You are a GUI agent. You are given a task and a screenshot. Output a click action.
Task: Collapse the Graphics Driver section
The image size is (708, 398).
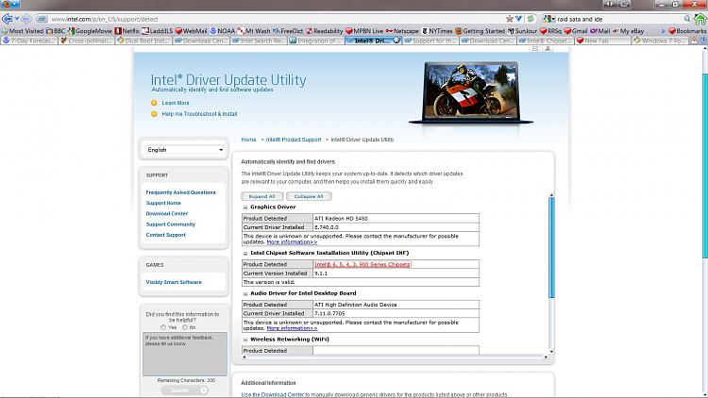tap(245, 207)
